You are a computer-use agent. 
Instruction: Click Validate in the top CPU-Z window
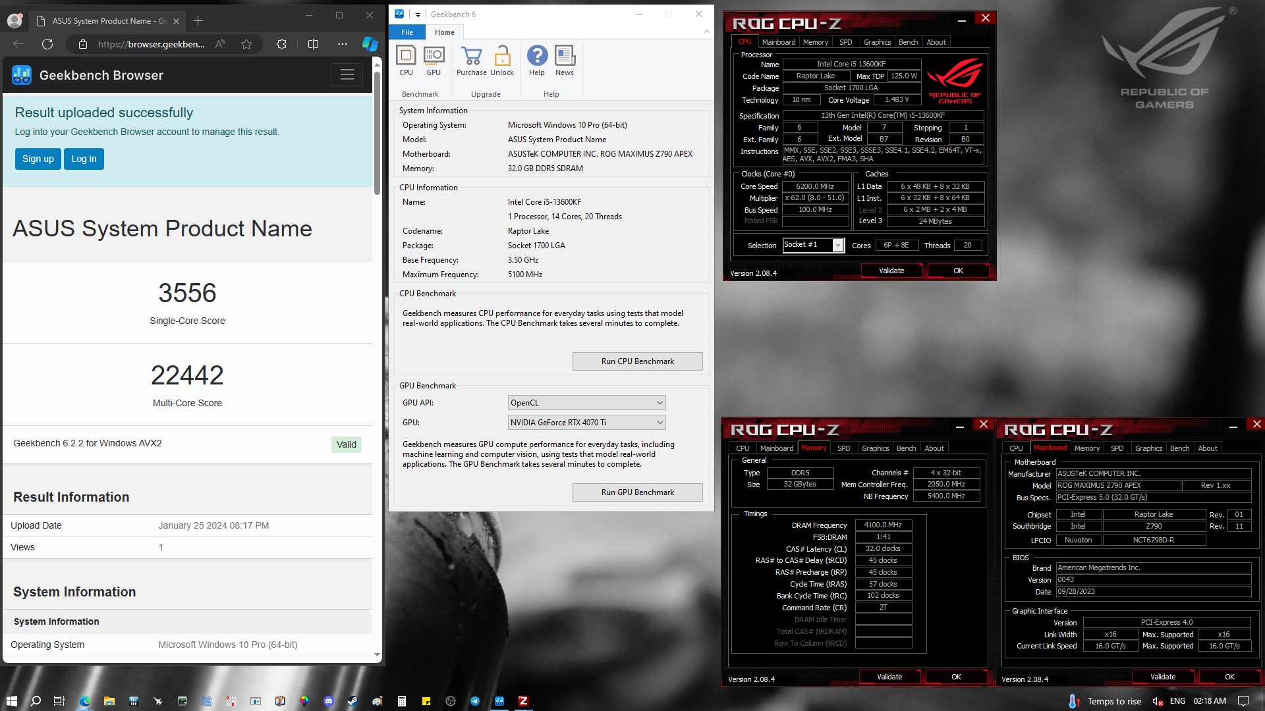click(x=891, y=271)
